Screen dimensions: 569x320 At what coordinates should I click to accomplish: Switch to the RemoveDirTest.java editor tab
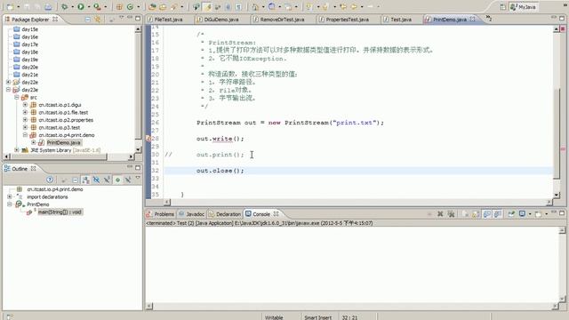pyautogui.click(x=282, y=20)
